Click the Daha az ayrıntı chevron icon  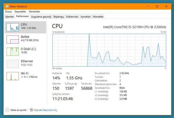(7, 110)
